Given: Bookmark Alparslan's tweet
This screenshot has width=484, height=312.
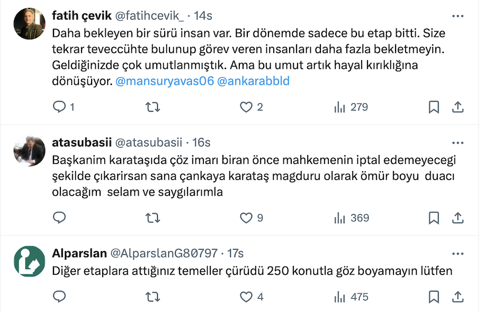Looking at the screenshot, I should (x=434, y=297).
